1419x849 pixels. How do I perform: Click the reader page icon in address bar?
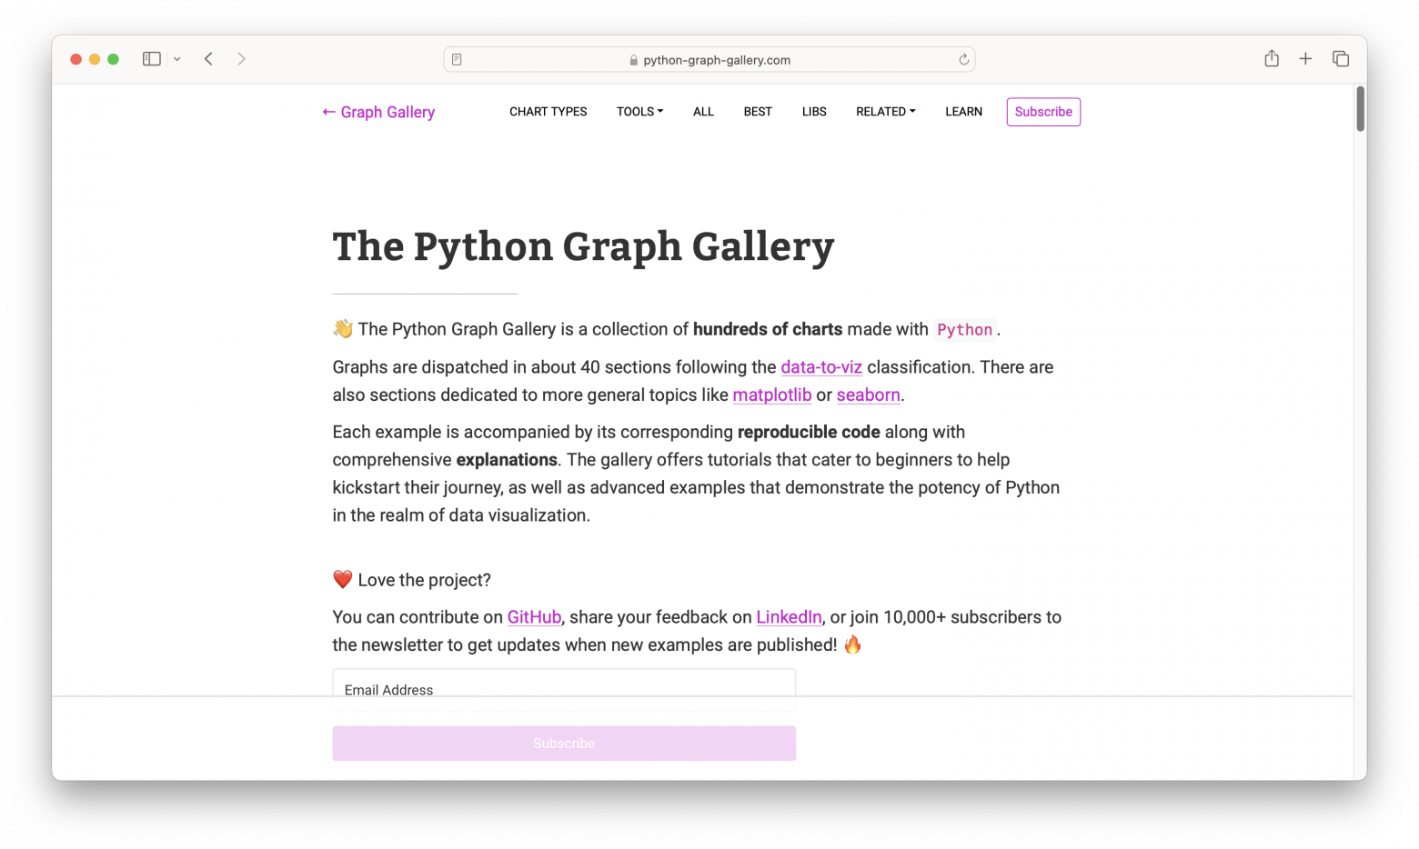point(457,60)
